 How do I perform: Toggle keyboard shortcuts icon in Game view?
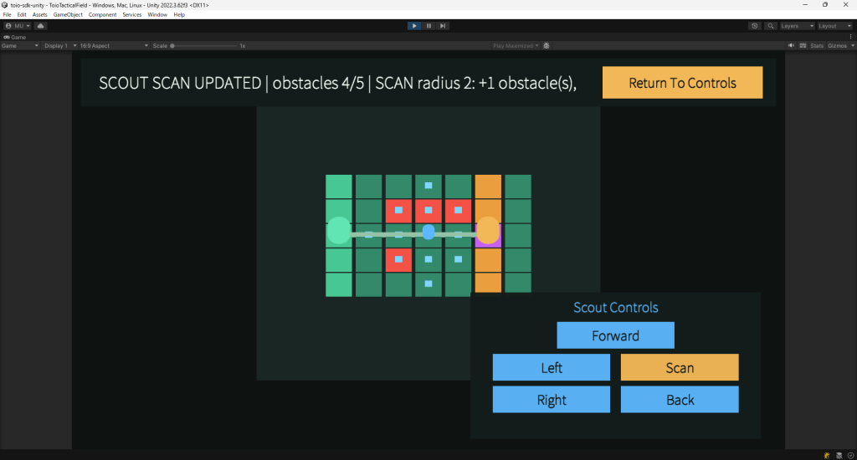[803, 46]
